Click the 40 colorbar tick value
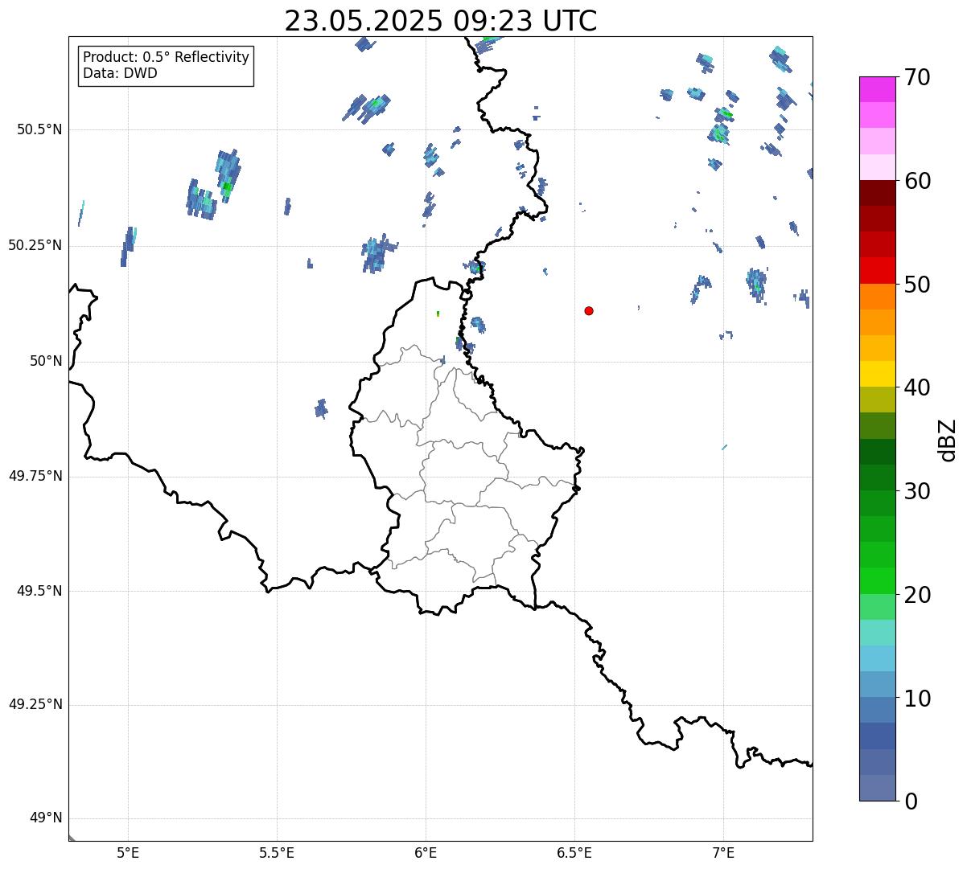967x869 pixels. [x=917, y=387]
